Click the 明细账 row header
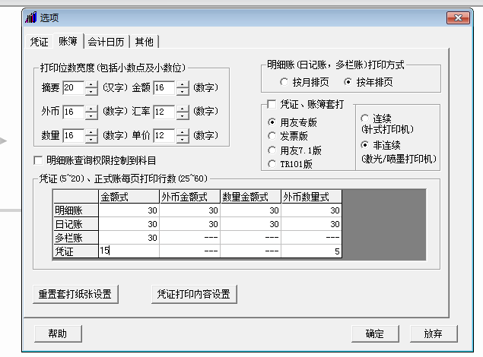483x357 pixels. pyautogui.click(x=76, y=210)
